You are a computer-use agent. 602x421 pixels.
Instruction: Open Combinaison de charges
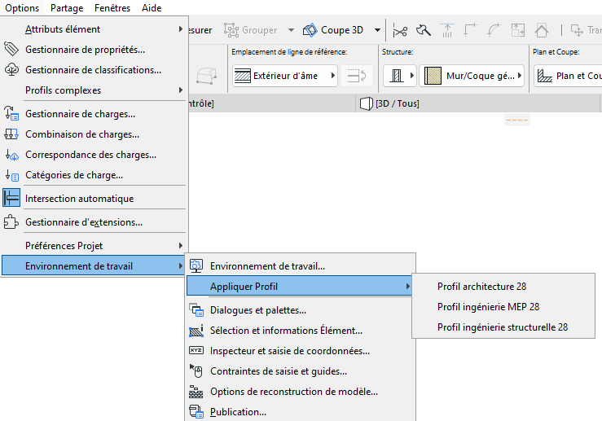click(94, 134)
